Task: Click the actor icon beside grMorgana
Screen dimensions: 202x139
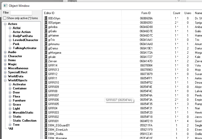Action: (x=46, y=52)
